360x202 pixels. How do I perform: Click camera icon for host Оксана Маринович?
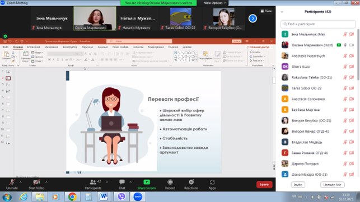(352, 45)
